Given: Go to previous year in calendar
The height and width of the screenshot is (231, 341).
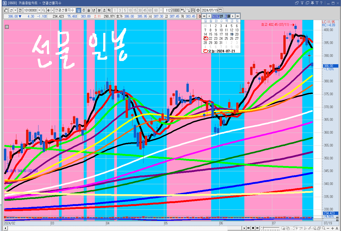Looking at the screenshot, I should tap(204, 16).
